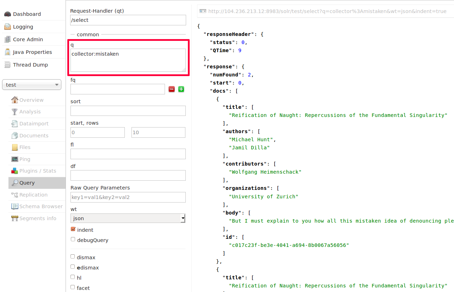Click the Segments info icon
The width and height of the screenshot is (454, 292).
(14, 218)
